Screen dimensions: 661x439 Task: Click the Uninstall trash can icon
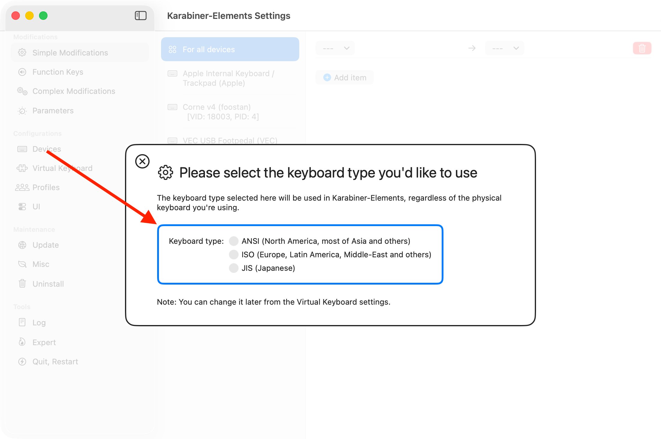point(22,284)
